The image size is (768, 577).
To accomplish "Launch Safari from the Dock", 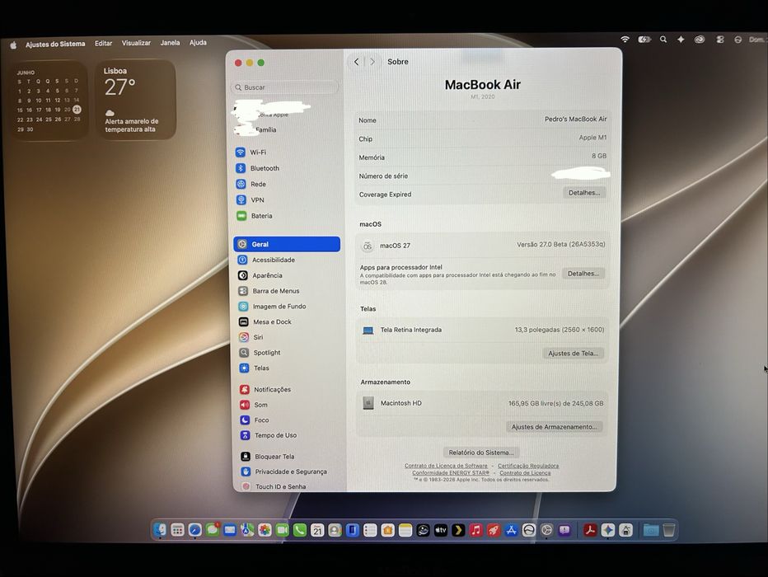I will pyautogui.click(x=195, y=529).
